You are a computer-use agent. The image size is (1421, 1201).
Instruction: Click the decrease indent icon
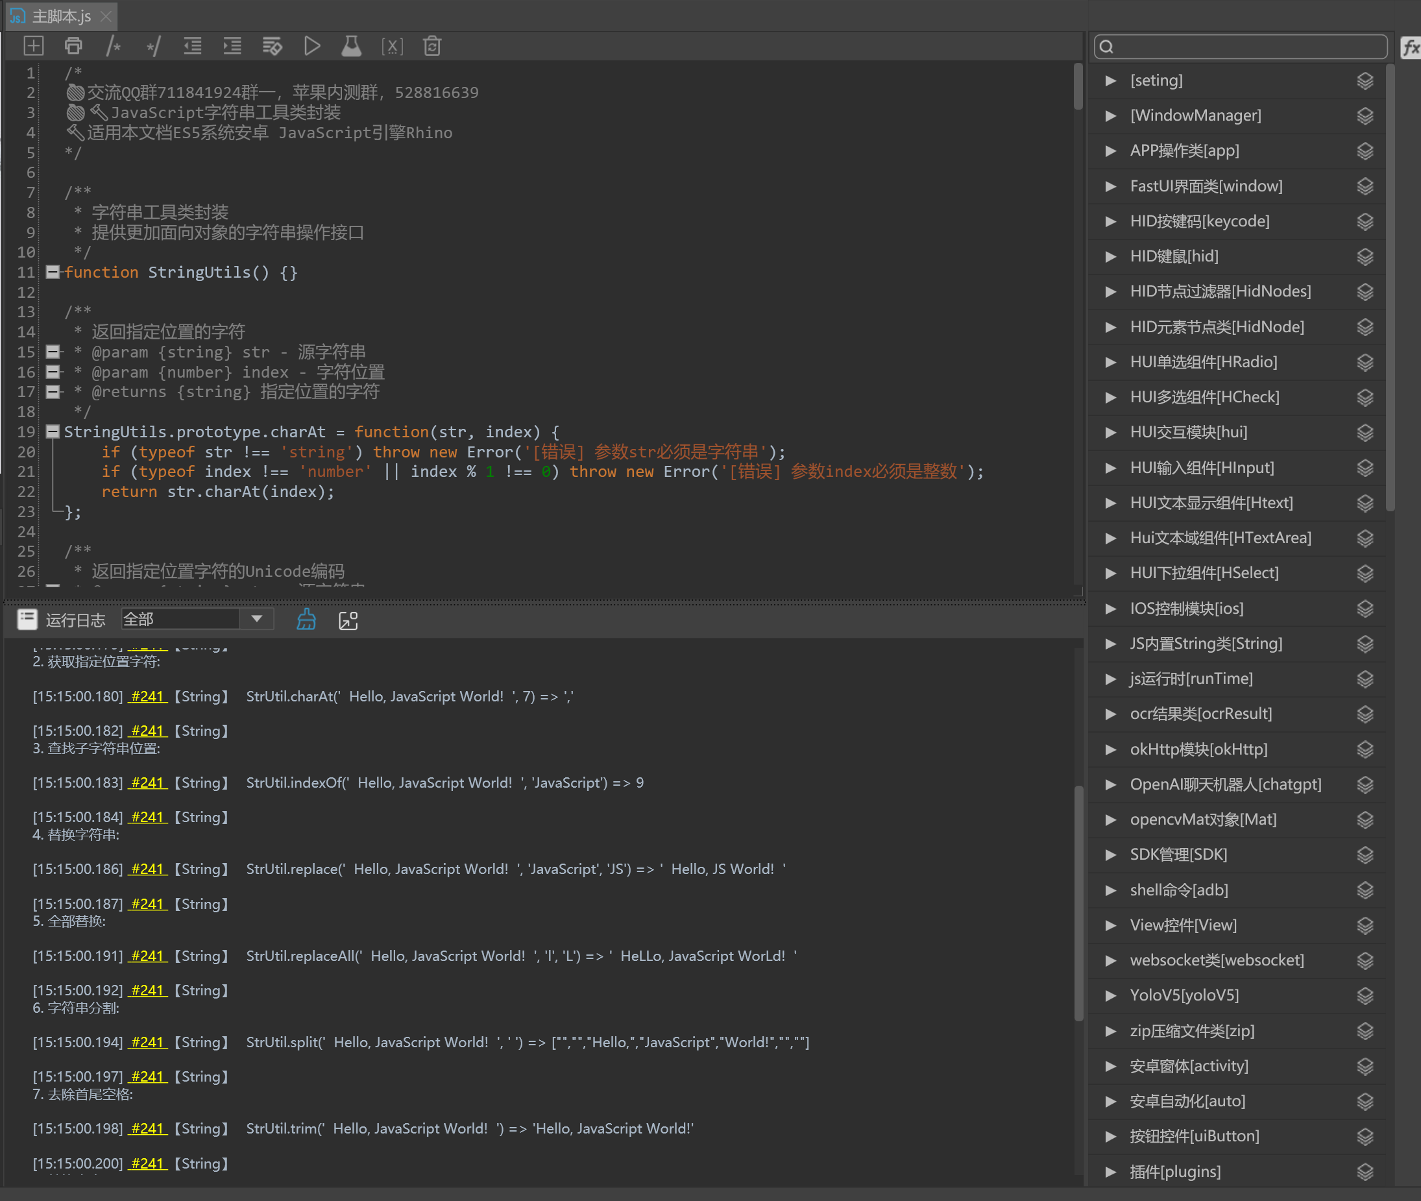pyautogui.click(x=193, y=46)
